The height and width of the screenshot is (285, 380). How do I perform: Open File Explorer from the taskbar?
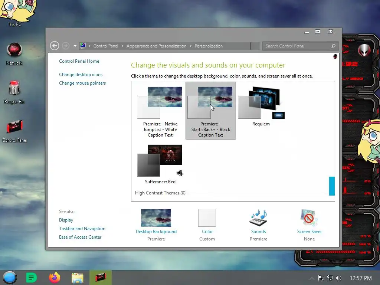point(78,278)
